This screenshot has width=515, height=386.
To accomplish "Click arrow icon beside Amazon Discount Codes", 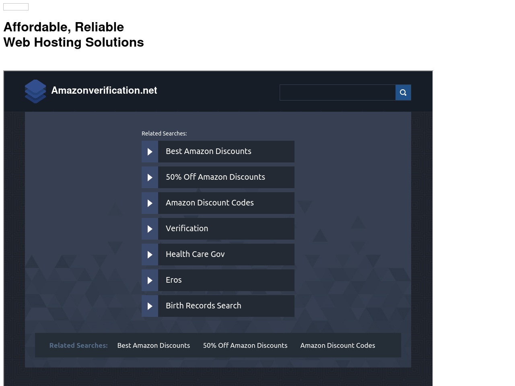I will 150,203.
